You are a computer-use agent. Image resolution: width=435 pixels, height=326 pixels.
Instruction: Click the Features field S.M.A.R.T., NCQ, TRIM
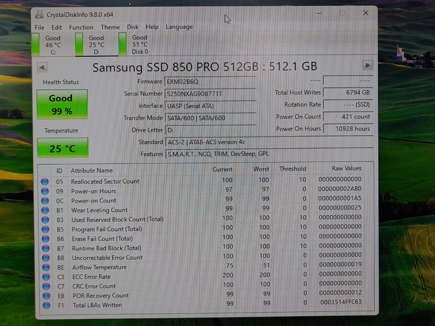(x=269, y=154)
